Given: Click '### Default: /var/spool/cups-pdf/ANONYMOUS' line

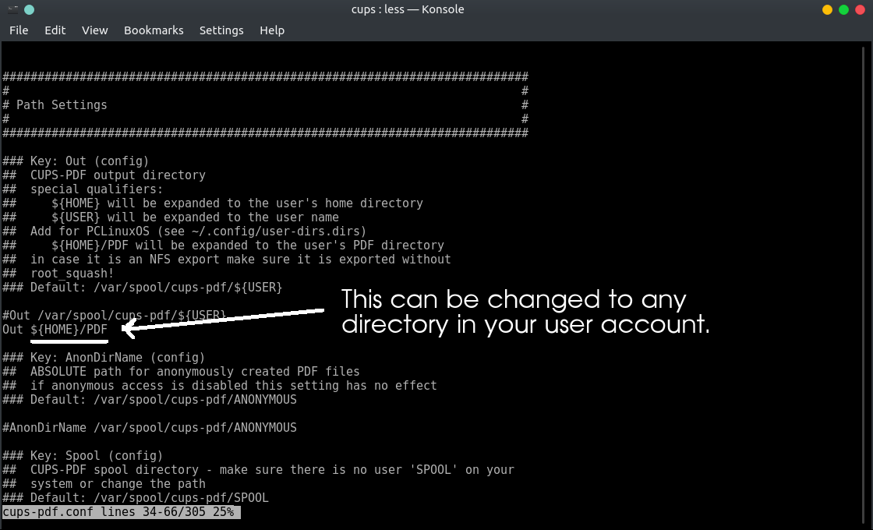Looking at the screenshot, I should click(149, 399).
